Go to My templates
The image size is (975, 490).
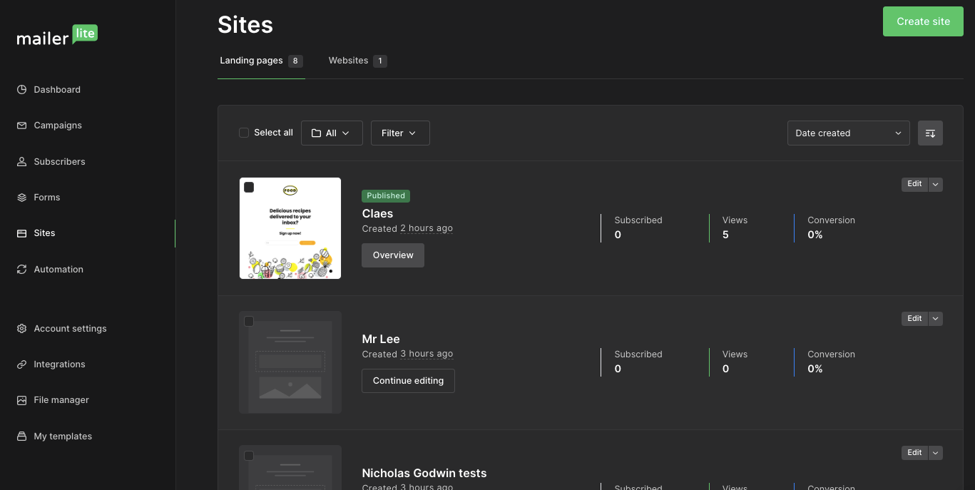[63, 436]
